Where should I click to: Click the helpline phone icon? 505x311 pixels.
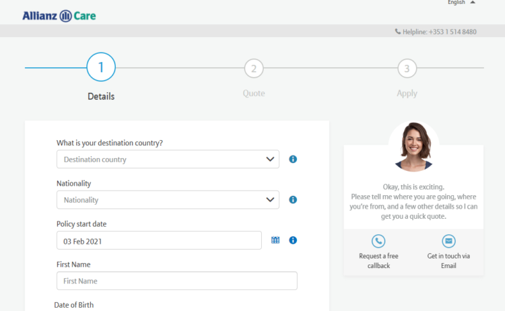point(398,32)
